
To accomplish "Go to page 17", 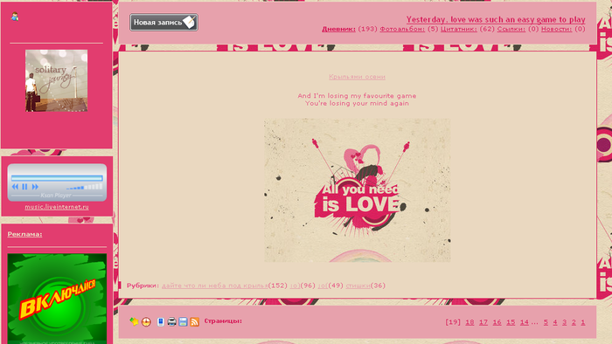I will (x=483, y=322).
